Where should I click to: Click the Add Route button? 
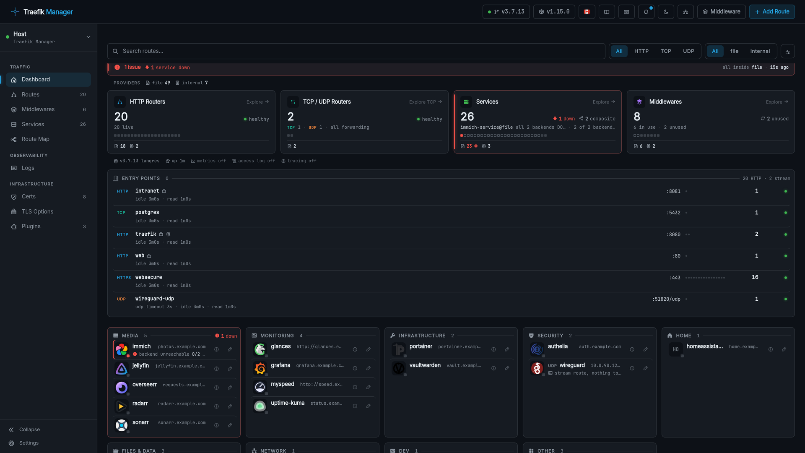pos(772,12)
